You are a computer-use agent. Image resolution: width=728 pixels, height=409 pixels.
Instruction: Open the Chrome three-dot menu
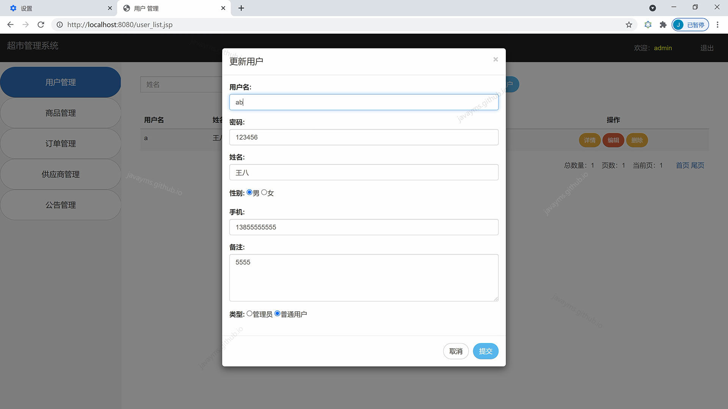coord(717,25)
